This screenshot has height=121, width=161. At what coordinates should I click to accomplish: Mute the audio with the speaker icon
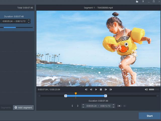click(x=146, y=89)
